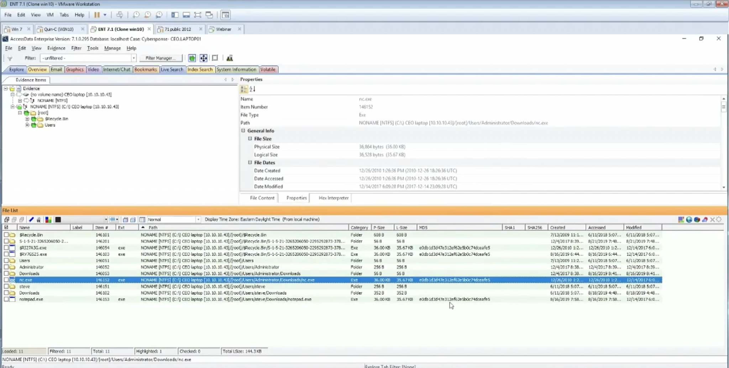Click the green apply-filter icon beside the filter dropdown
Viewport: 729px width, 368px height.
click(192, 58)
